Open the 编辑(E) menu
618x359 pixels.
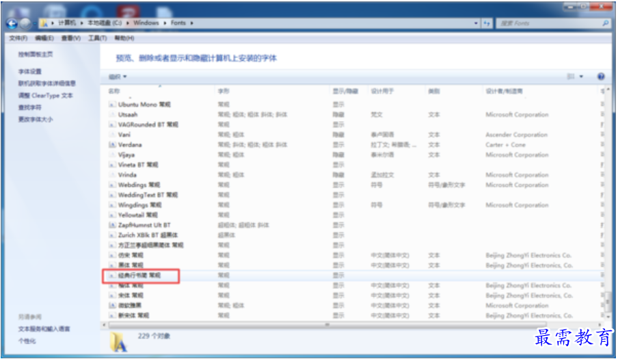[44, 38]
